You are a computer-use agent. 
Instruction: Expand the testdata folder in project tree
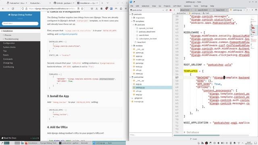pos(132,46)
